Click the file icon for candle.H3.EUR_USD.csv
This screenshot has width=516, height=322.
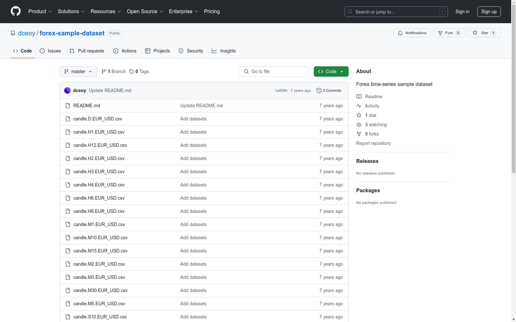pos(68,172)
